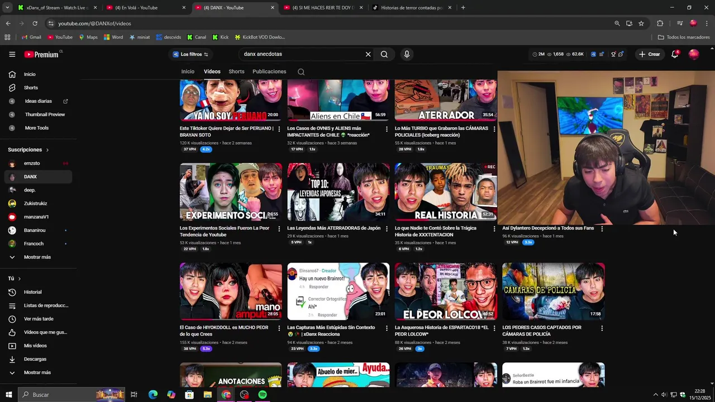Image resolution: width=715 pixels, height=402 pixels.
Task: Reload the page in browser toolbar
Action: tap(35, 23)
